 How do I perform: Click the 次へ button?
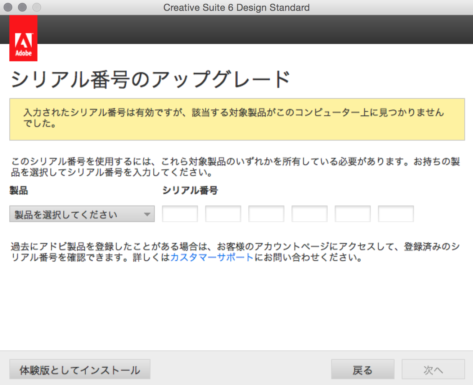pyautogui.click(x=433, y=369)
